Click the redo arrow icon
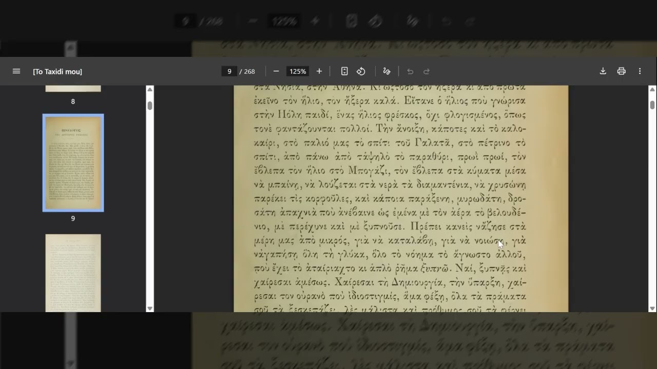 427,71
